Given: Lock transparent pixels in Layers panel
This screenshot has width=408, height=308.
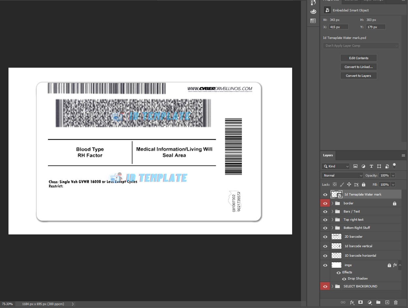Looking at the screenshot, I should (x=335, y=184).
